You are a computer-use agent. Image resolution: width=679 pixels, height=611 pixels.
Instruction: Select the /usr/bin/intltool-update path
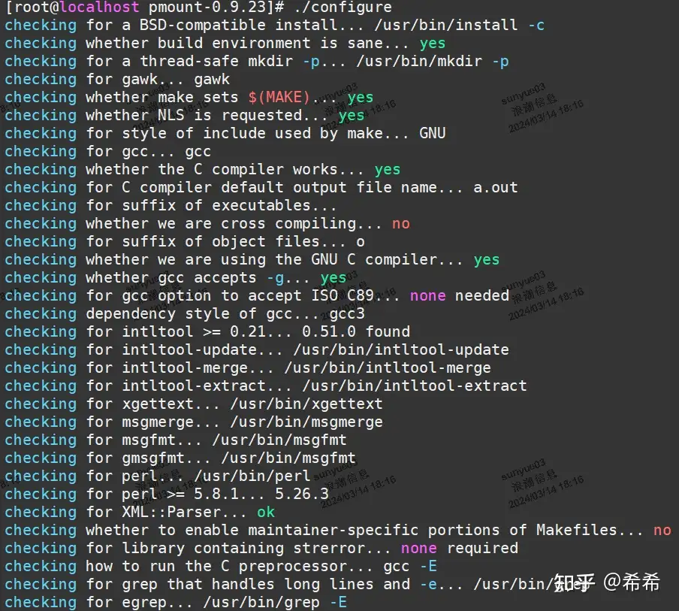pyautogui.click(x=401, y=349)
